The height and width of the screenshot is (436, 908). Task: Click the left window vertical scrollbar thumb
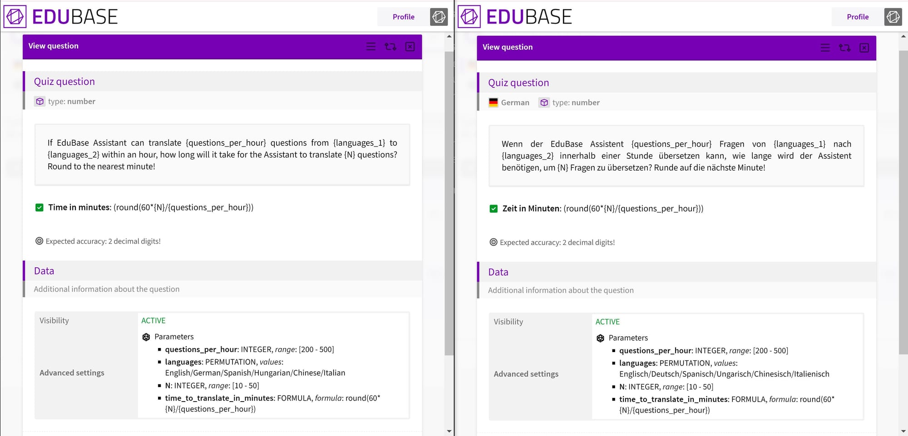point(449,203)
